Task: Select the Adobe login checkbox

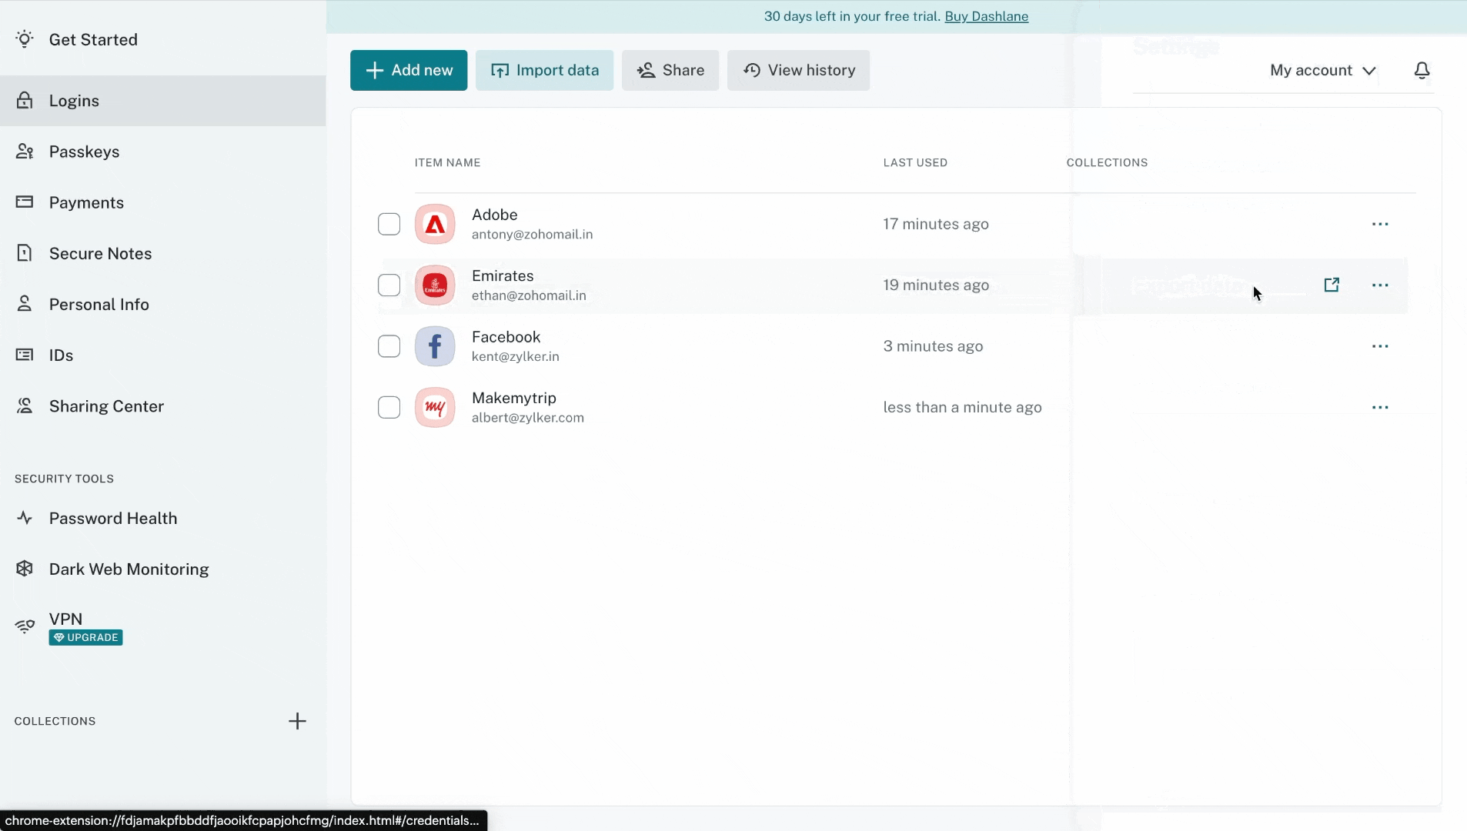Action: (389, 224)
